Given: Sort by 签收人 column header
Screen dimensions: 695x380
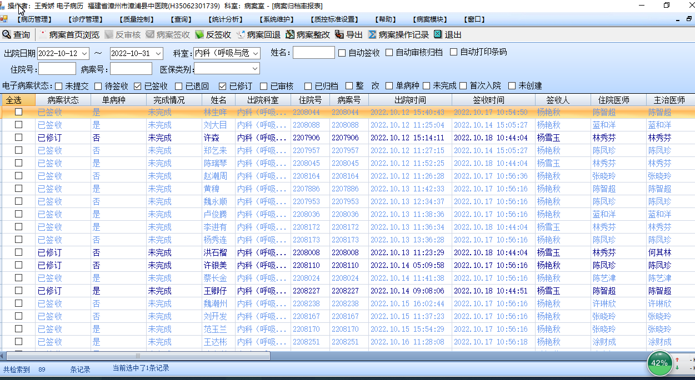Looking at the screenshot, I should [563, 100].
